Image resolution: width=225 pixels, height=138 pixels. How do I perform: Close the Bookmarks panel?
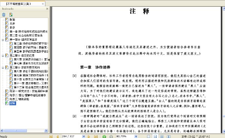point(47,9)
